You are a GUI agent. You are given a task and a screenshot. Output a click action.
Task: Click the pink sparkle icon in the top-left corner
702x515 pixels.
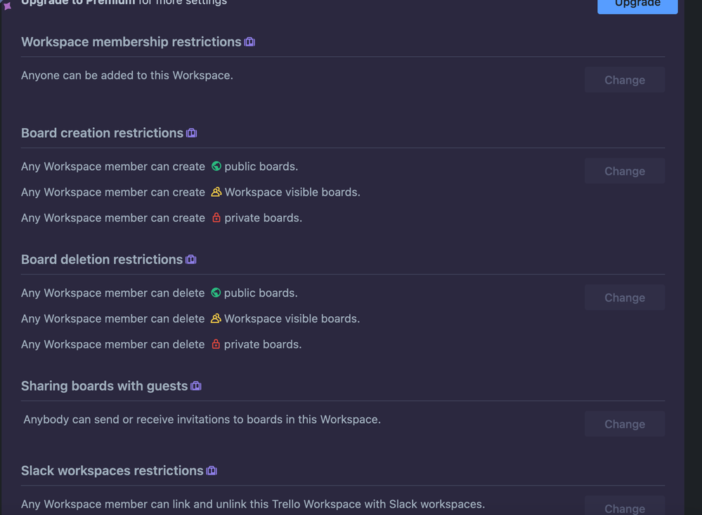pos(6,6)
